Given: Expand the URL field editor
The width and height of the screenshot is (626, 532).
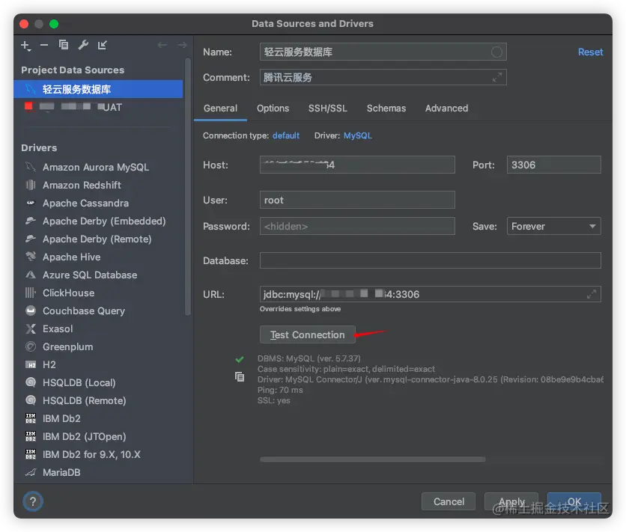Looking at the screenshot, I should coord(592,294).
